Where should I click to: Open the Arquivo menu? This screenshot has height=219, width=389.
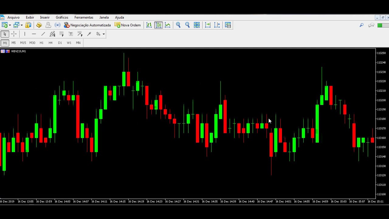(13, 17)
